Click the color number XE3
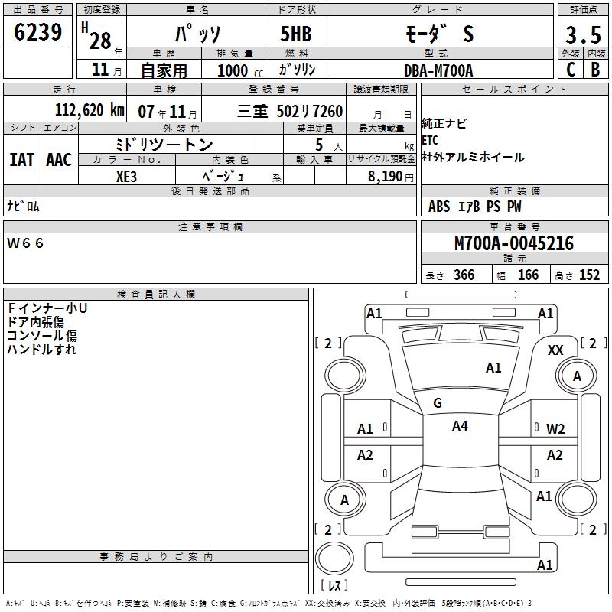Image resolution: width=612 pixels, height=612 pixels. (126, 177)
